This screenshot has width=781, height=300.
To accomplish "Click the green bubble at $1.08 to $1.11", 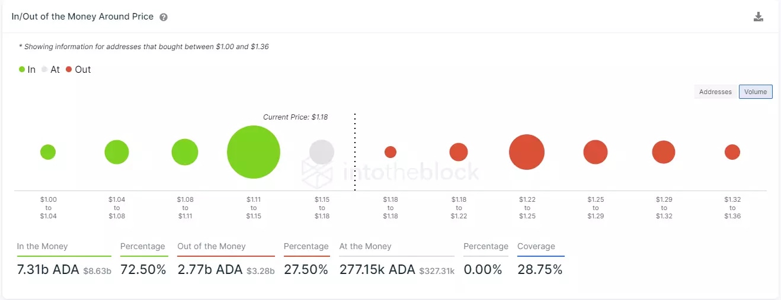I will pos(185,152).
